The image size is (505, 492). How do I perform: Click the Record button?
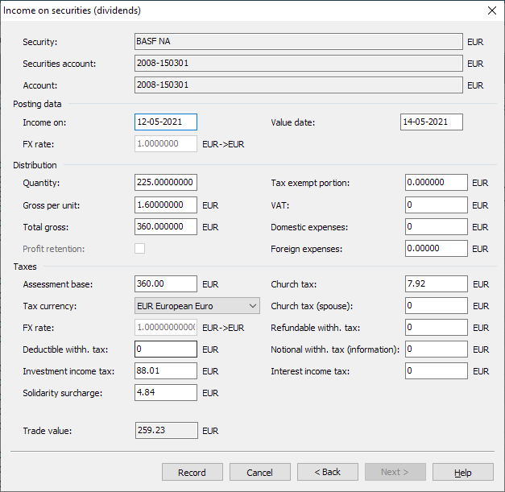192,472
